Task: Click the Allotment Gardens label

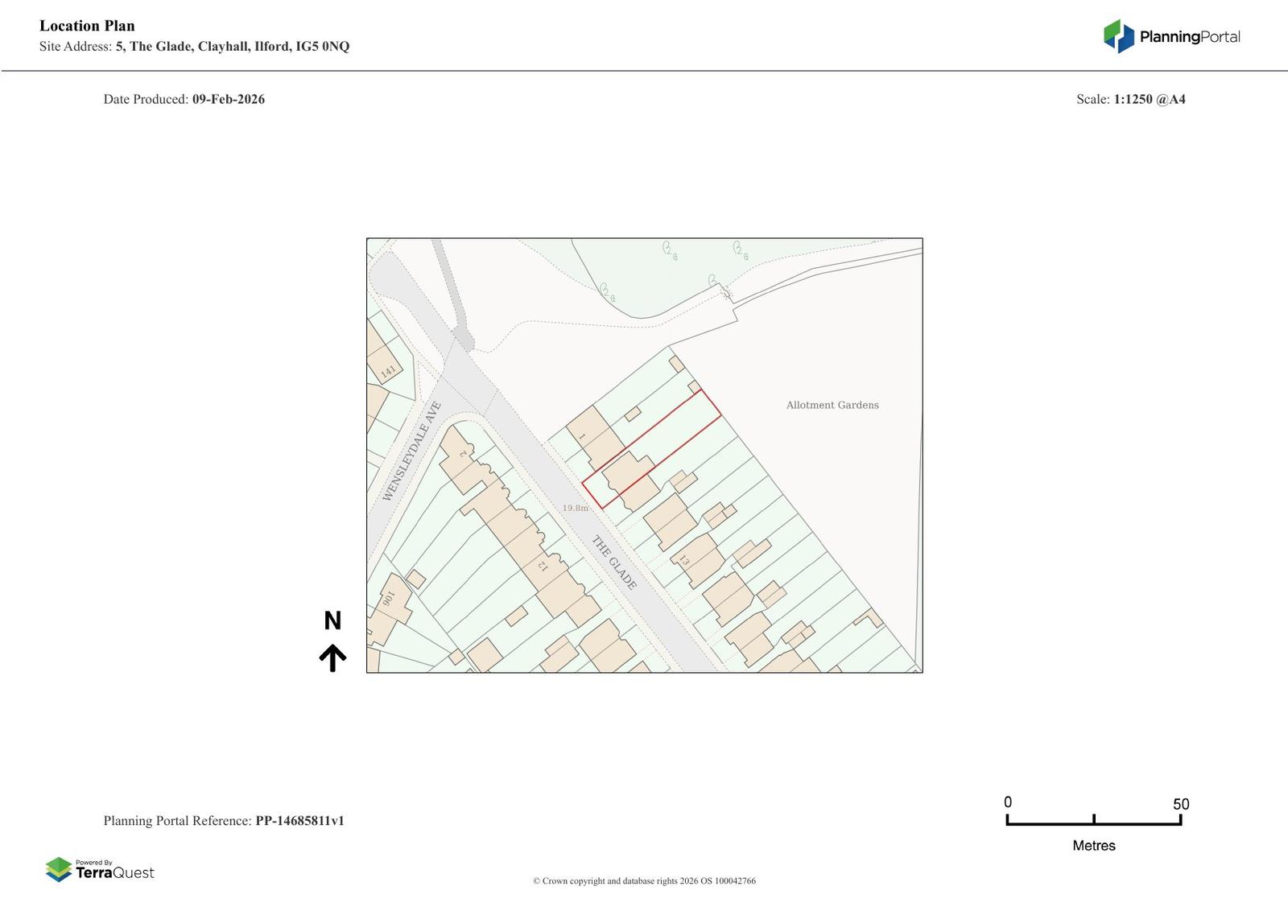Action: (832, 405)
